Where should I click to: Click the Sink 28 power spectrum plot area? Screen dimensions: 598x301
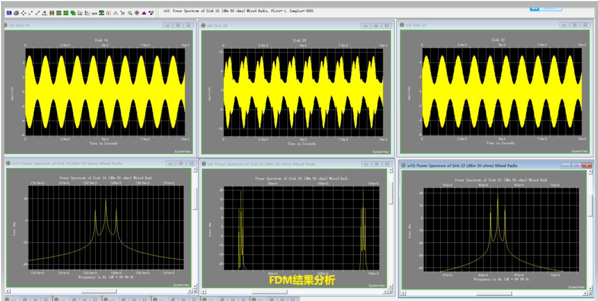pos(301,227)
